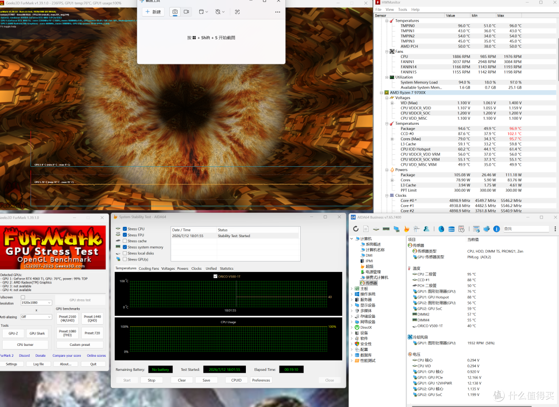559x407 pixels.
Task: Click AIDA64 refresh arrow icon
Action: (x=356, y=229)
